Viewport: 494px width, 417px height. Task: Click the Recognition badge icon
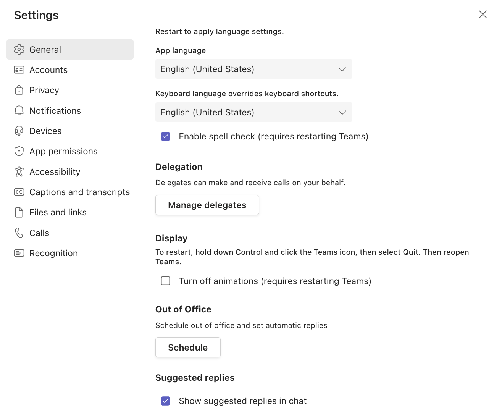(19, 253)
